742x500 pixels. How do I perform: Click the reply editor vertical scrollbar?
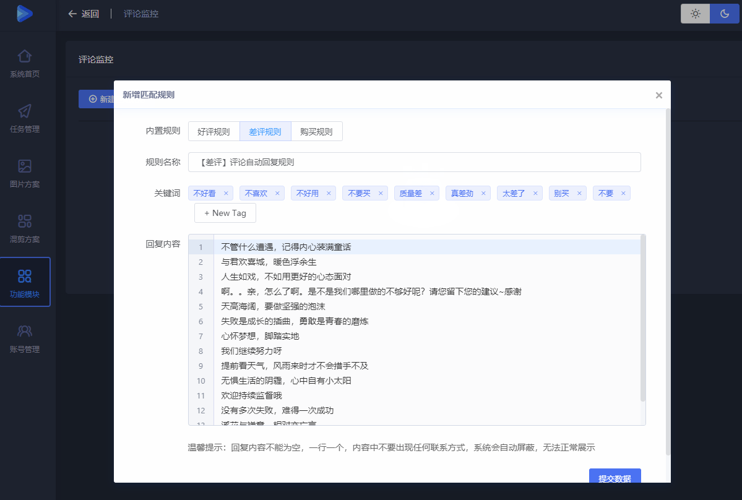click(x=642, y=318)
